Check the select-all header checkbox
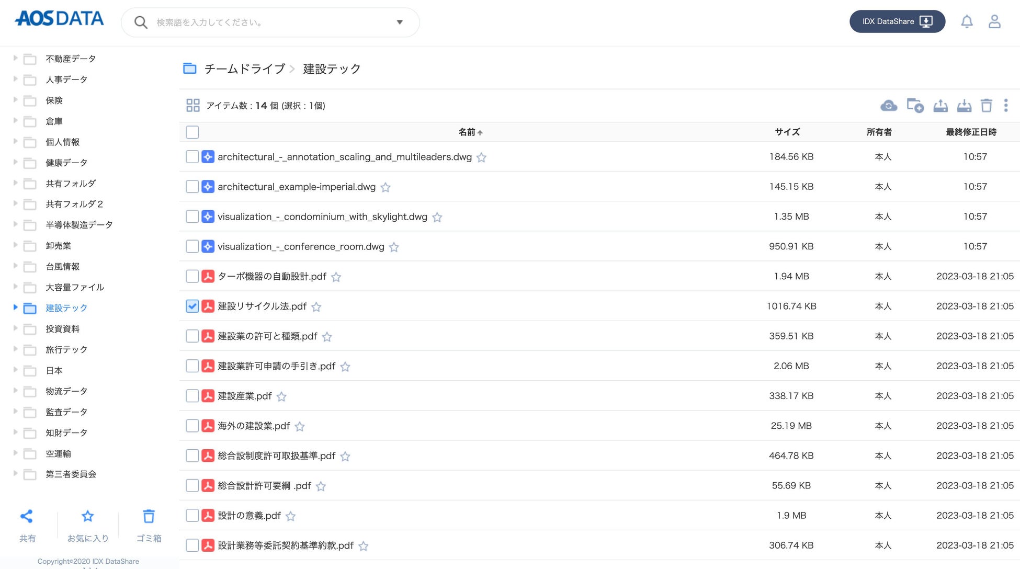This screenshot has width=1020, height=569. point(192,132)
